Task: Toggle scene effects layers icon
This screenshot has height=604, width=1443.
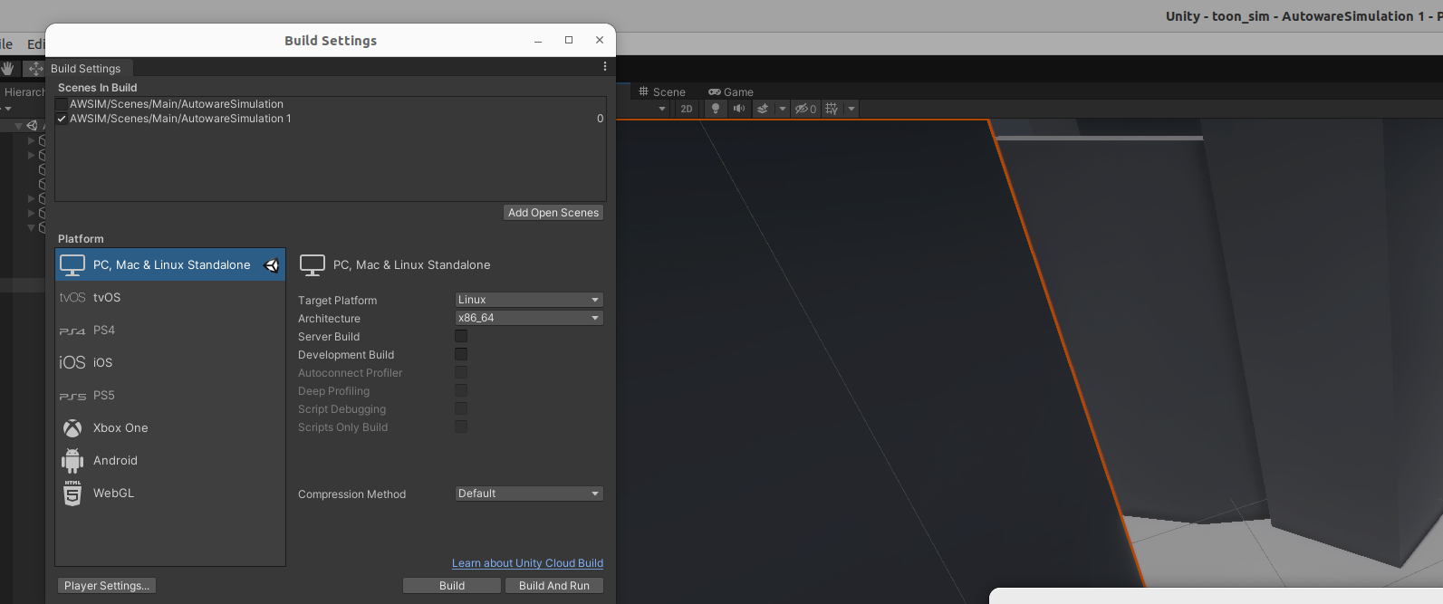Action: click(x=763, y=109)
